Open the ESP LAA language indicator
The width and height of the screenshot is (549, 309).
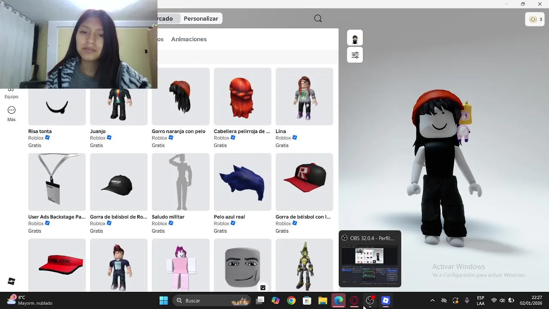click(481, 300)
